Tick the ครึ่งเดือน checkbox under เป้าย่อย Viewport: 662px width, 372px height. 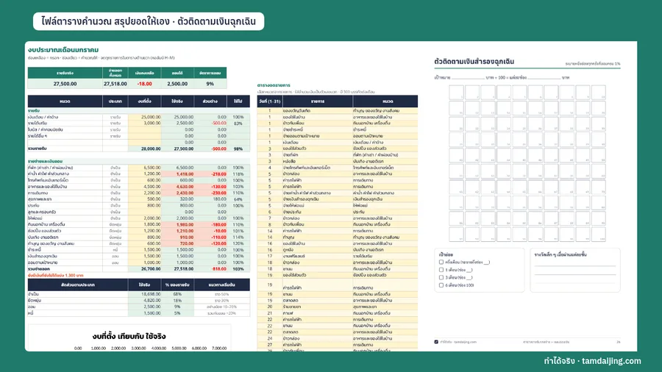coord(441,262)
